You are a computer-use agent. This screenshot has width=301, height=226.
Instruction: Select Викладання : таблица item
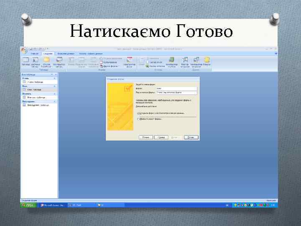[39, 105]
